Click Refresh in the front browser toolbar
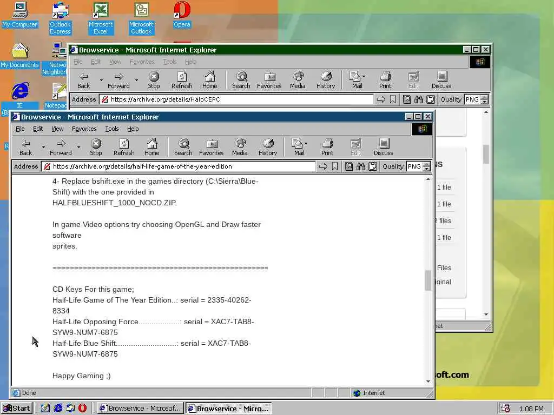This screenshot has width=554, height=415. point(124,147)
